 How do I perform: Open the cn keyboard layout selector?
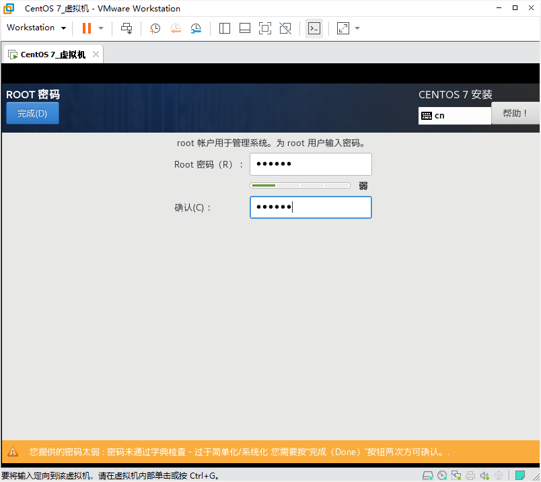click(454, 116)
